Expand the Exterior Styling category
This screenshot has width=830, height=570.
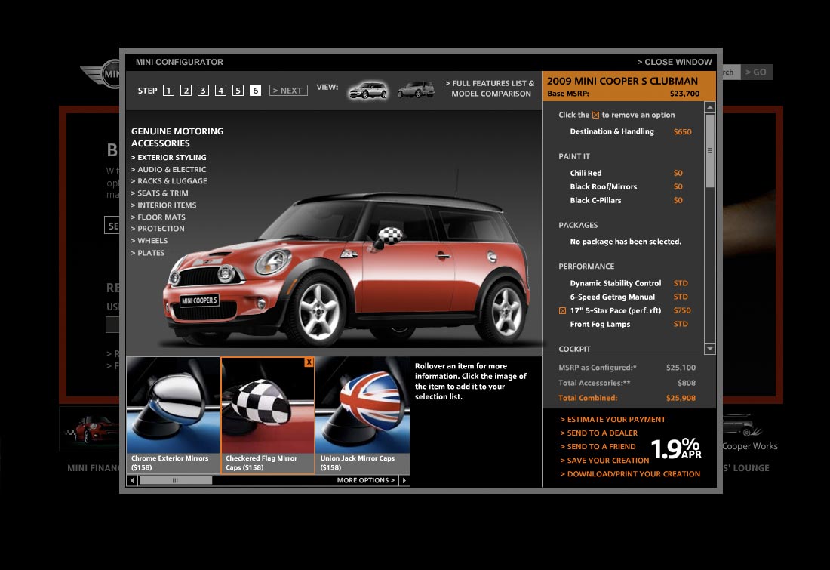pos(171,158)
